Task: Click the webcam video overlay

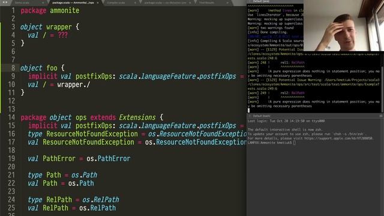Action: 344,25
